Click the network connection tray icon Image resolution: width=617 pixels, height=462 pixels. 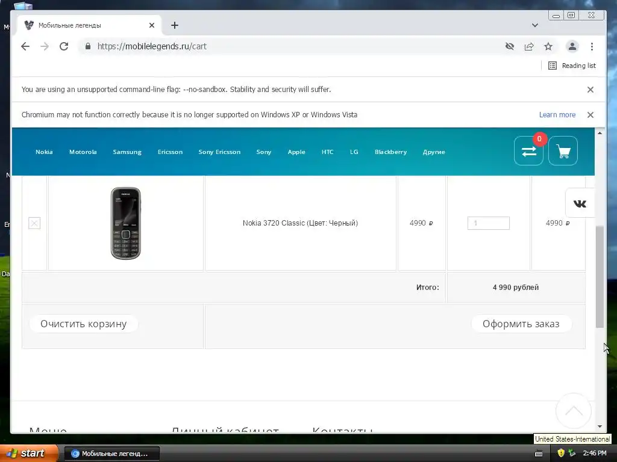572,453
